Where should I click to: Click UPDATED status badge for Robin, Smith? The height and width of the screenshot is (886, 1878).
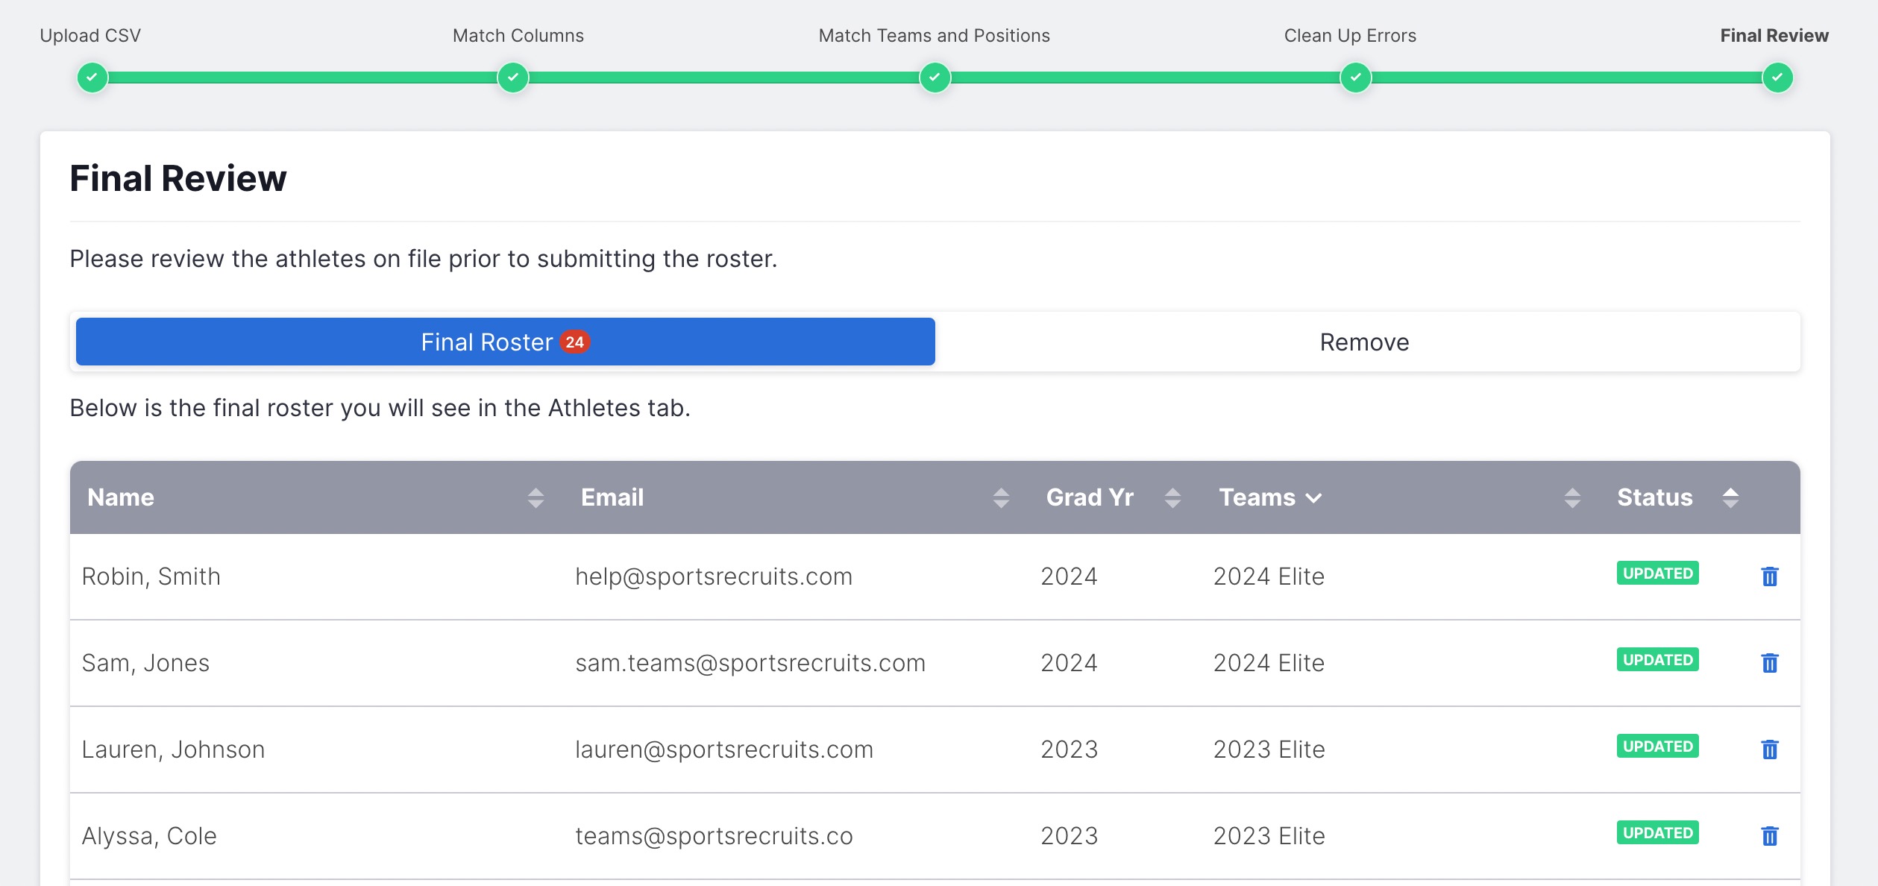[1657, 574]
